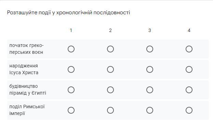Mark будівництво пірамід у Єгипті as 3
This screenshot has height=130, width=213.
(x=150, y=90)
